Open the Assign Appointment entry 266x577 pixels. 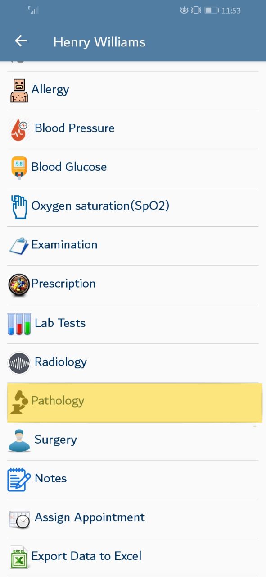[133, 518]
